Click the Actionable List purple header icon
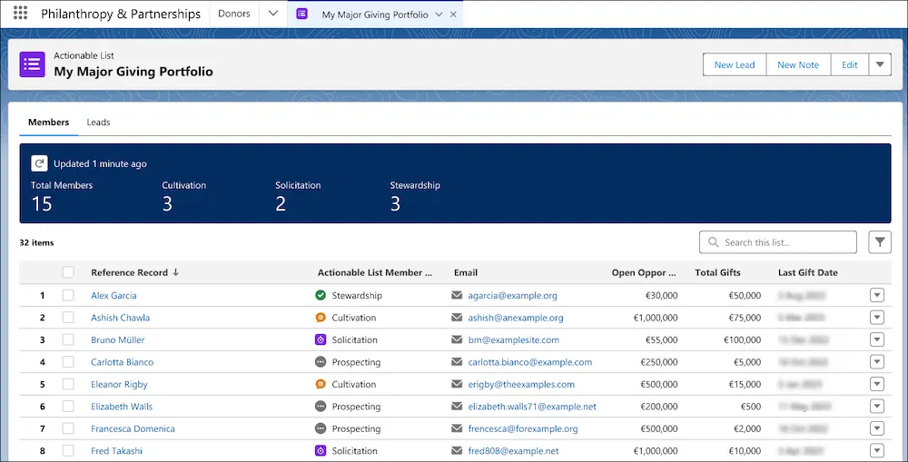 pos(33,64)
